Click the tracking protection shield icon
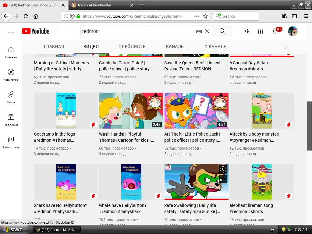This screenshot has height=234, width=312. pos(72,16)
